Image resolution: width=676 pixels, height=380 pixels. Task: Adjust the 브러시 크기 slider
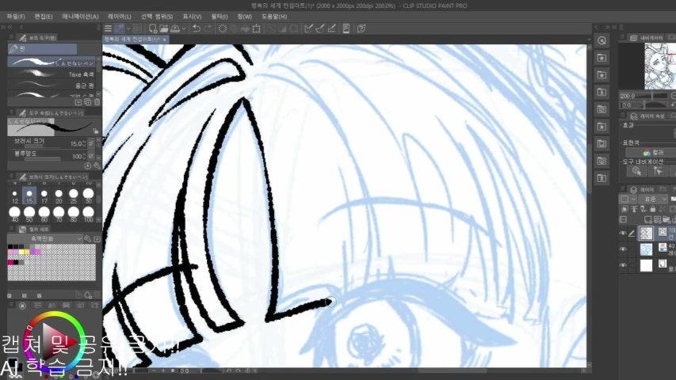(x=42, y=146)
